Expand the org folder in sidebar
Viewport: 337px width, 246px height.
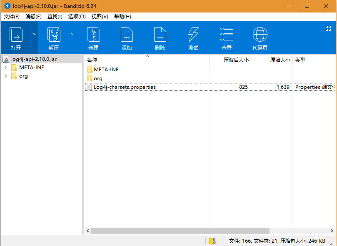[x=6, y=76]
